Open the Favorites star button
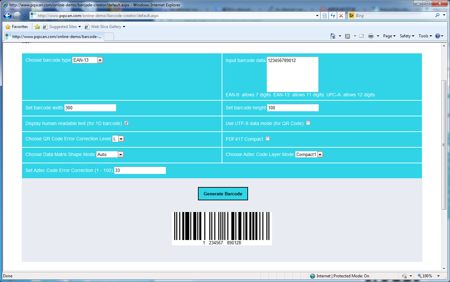Screen dimensions: 450x282 click(17, 27)
